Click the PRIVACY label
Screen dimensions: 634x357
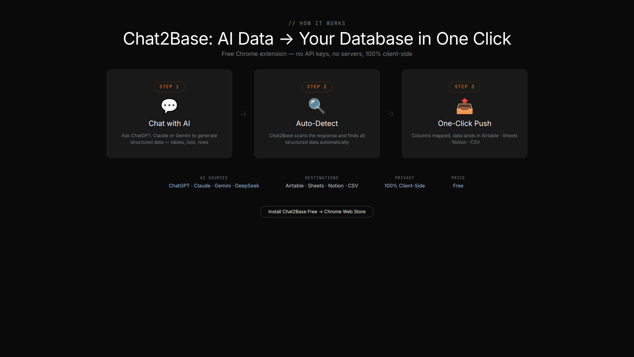click(x=405, y=178)
